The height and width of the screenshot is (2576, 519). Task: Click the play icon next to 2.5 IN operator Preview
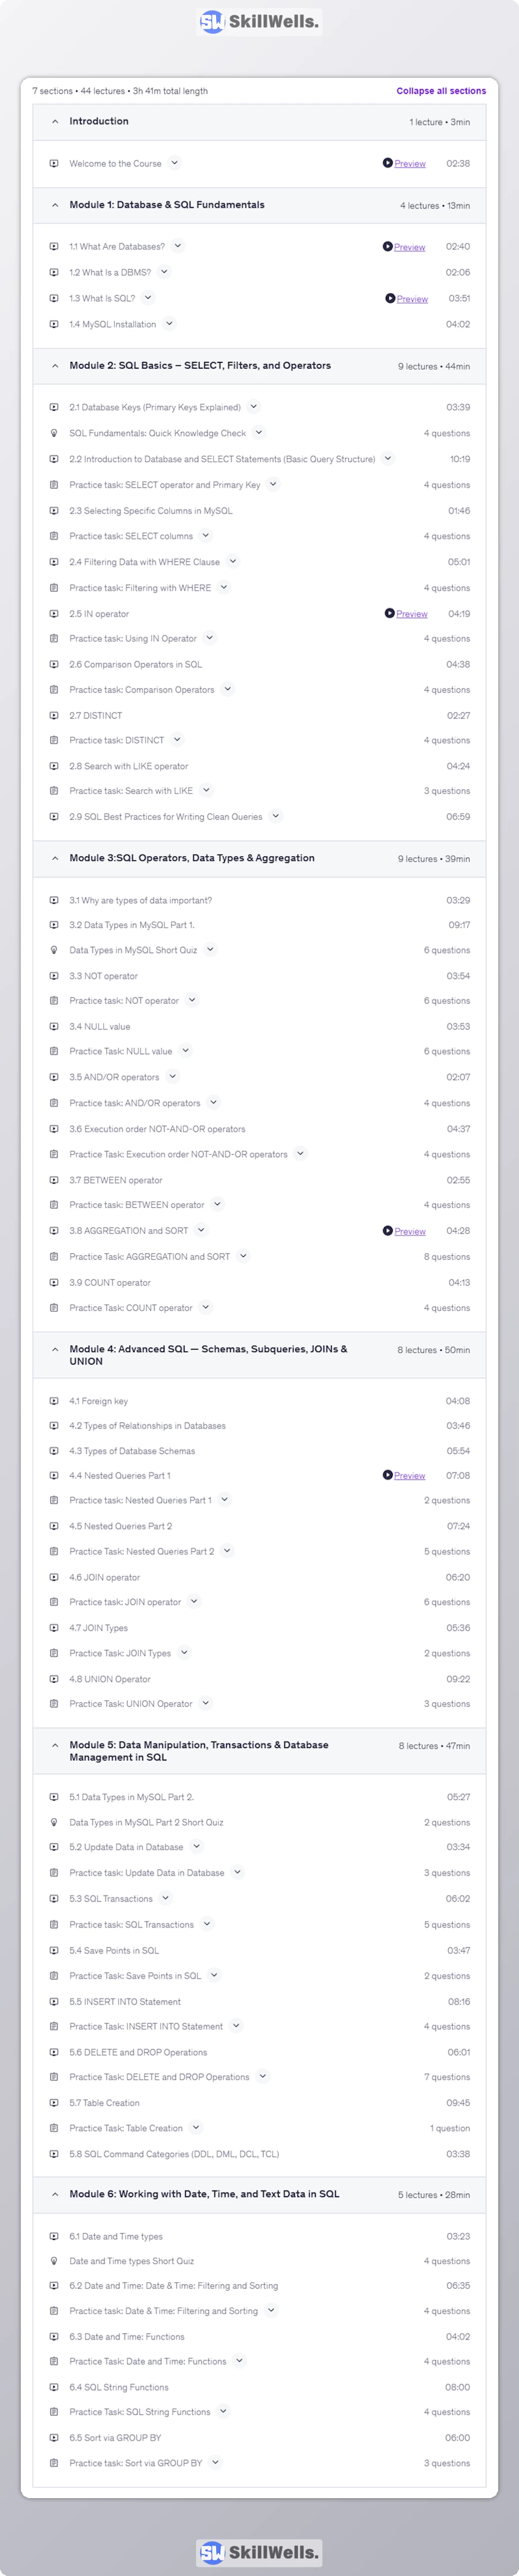[x=390, y=614]
